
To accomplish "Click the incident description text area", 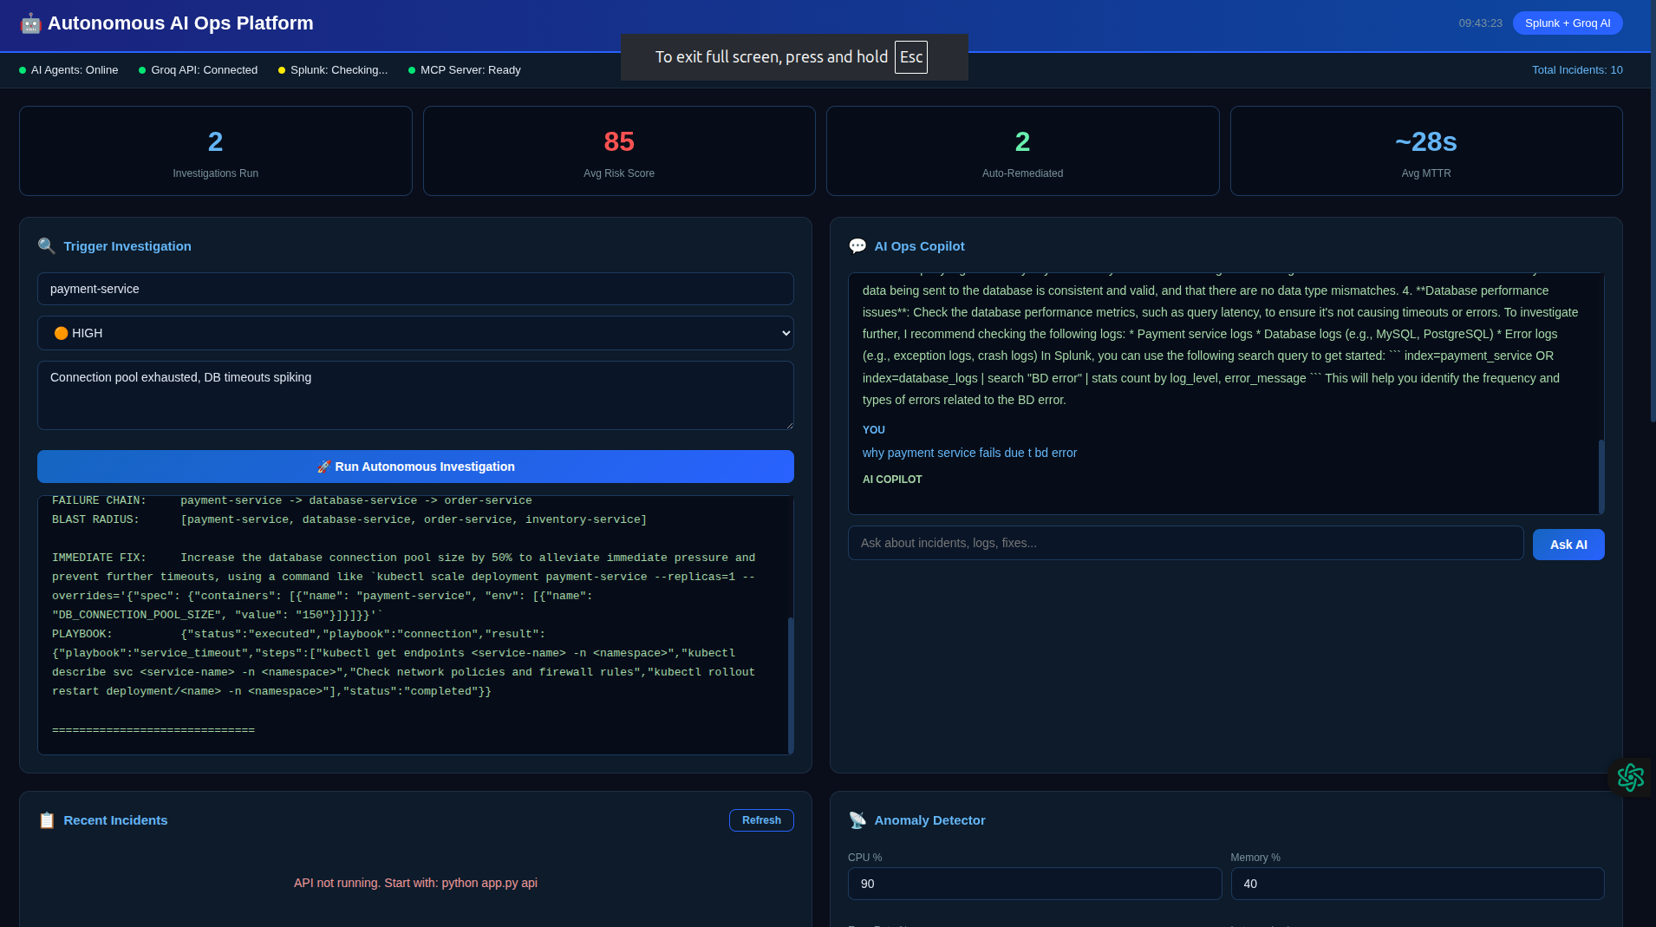I will point(415,395).
